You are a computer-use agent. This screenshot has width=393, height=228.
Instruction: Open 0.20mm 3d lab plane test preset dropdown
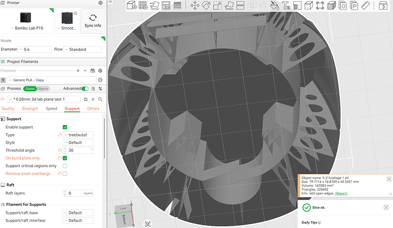coord(44,100)
